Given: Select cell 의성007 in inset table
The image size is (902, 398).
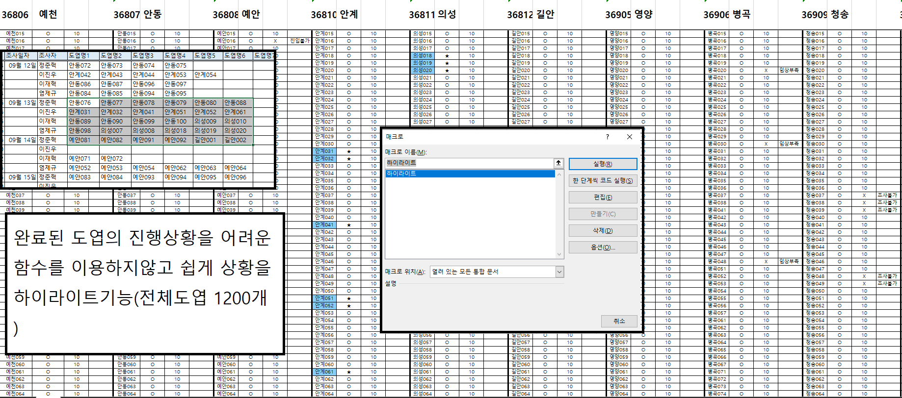Looking at the screenshot, I should [x=115, y=131].
